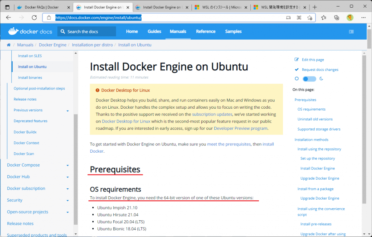Jump to Set up the repository section
This screenshot has height=237, width=372.
coord(318,158)
